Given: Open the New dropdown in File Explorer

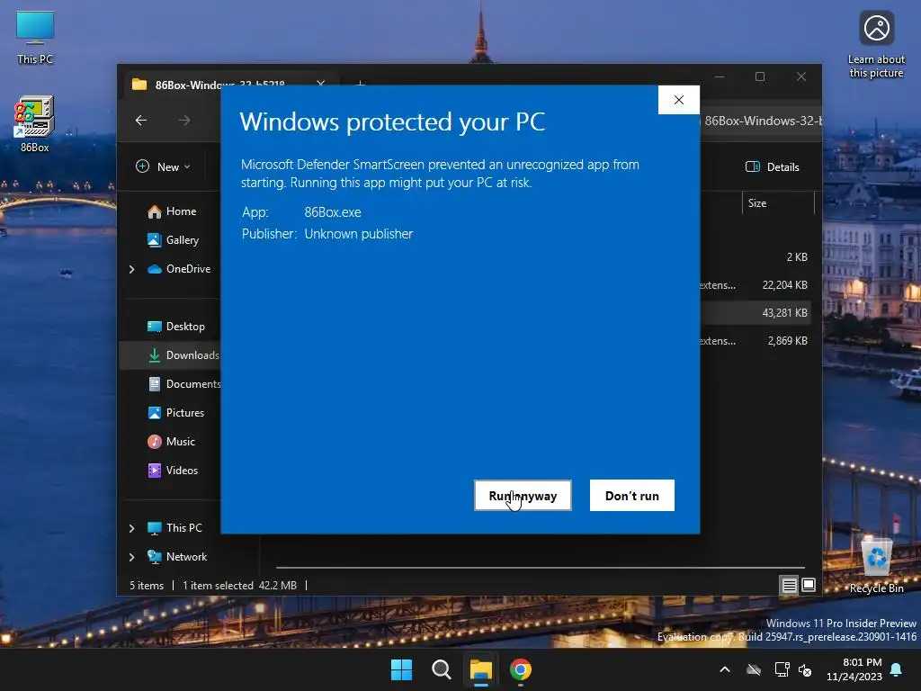Looking at the screenshot, I should click(x=164, y=166).
